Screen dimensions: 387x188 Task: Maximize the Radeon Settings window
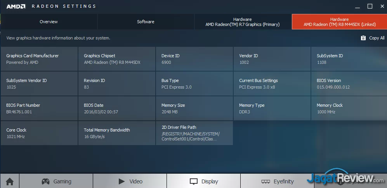tap(370, 6)
